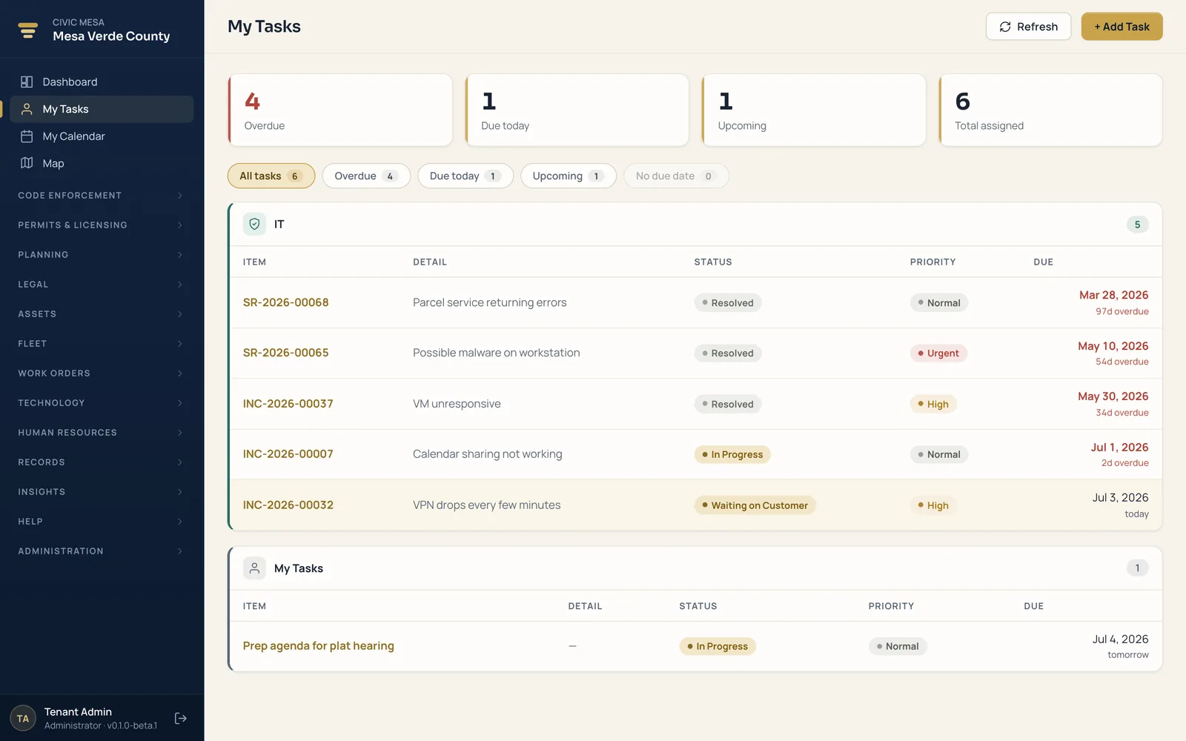Click 'Possible malware on workstation' detail text
1186x741 pixels.
coord(497,353)
